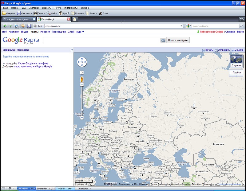
Task: Click the map pan navigation wheel
Action: (x=82, y=62)
